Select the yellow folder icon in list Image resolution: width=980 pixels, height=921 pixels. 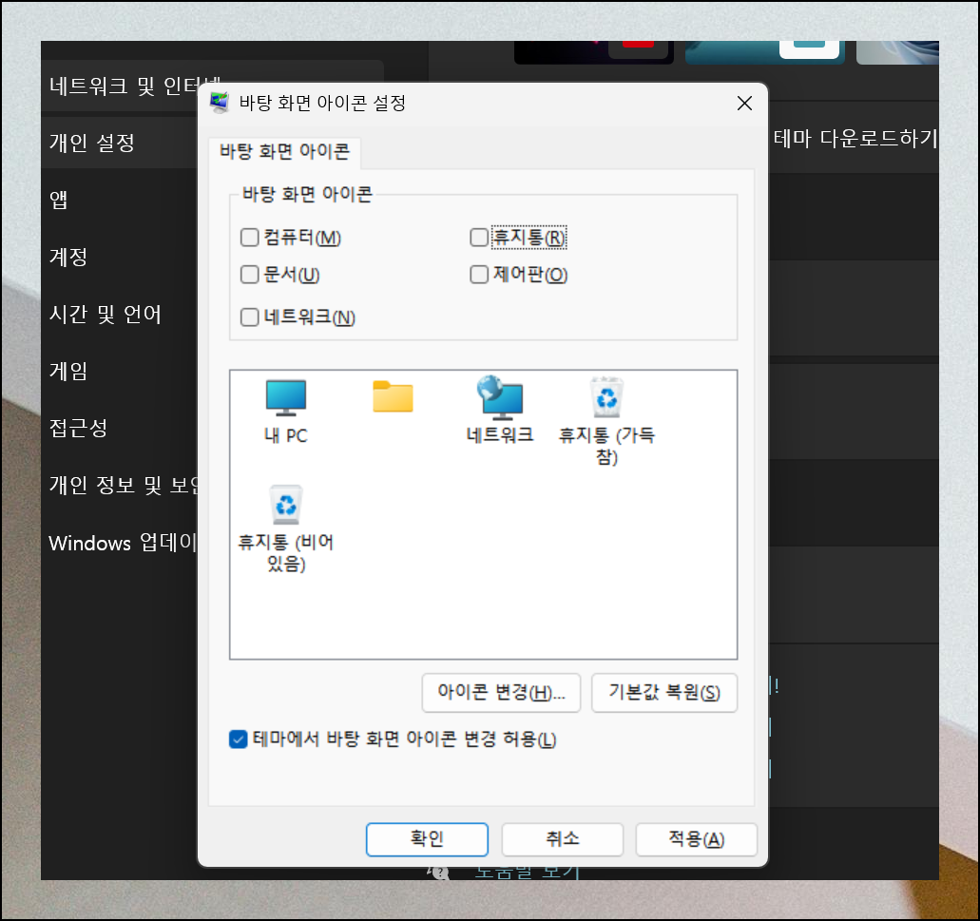point(393,396)
